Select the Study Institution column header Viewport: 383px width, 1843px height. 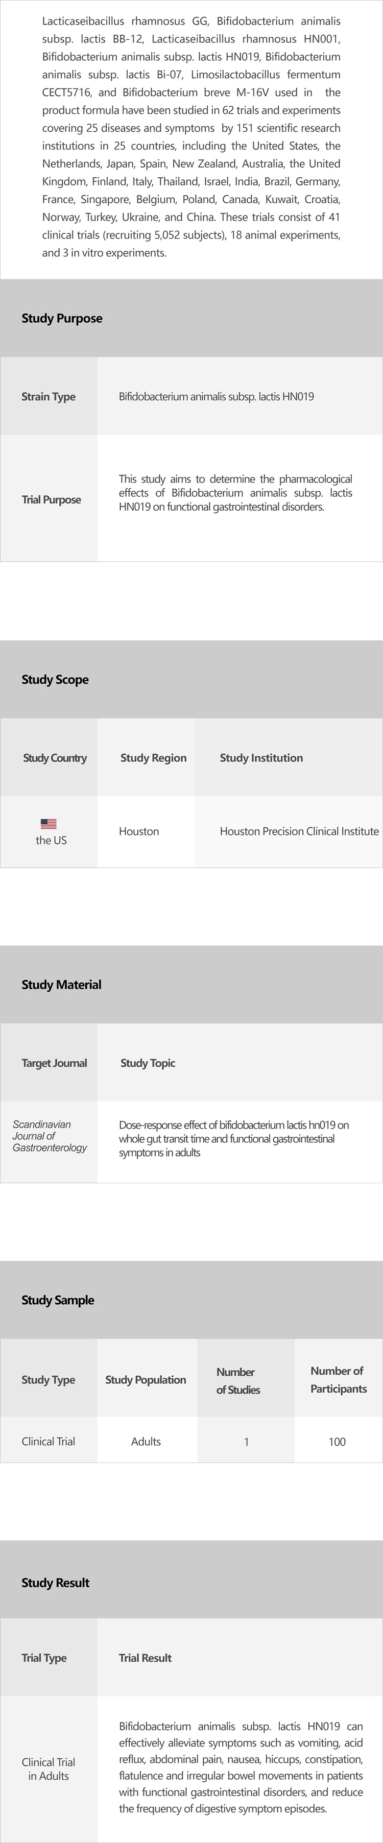[260, 758]
